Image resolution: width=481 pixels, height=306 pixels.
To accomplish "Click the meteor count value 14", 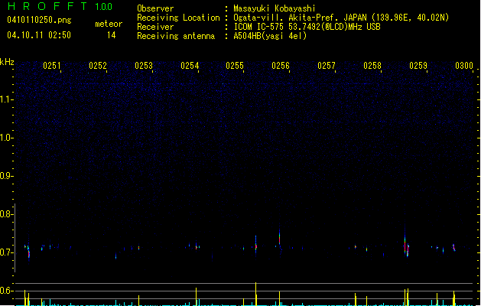I will [112, 35].
